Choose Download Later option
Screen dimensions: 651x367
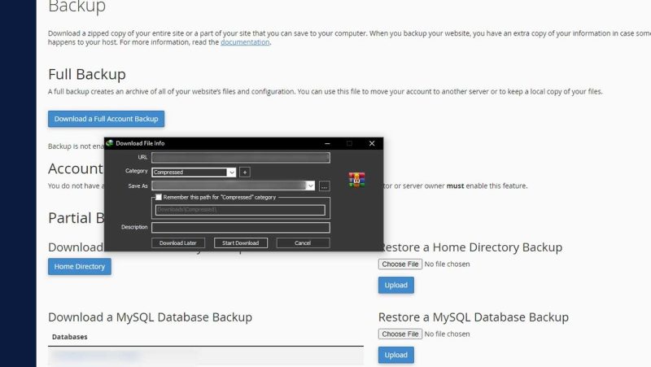[177, 242]
